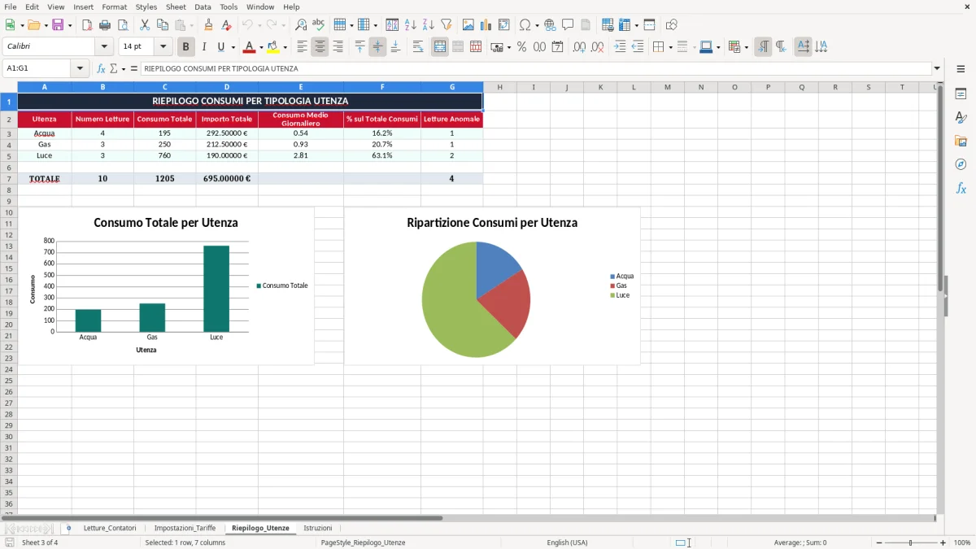
Task: Click the Insert Comment icon
Action: pos(568,25)
